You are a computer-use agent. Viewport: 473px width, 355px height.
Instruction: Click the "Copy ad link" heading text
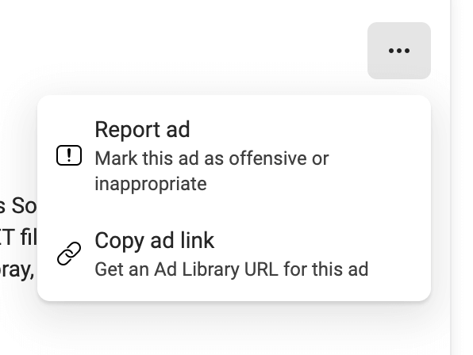(x=155, y=241)
